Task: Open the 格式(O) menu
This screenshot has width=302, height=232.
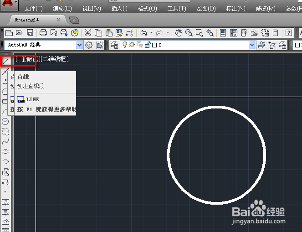Action: pos(148,9)
